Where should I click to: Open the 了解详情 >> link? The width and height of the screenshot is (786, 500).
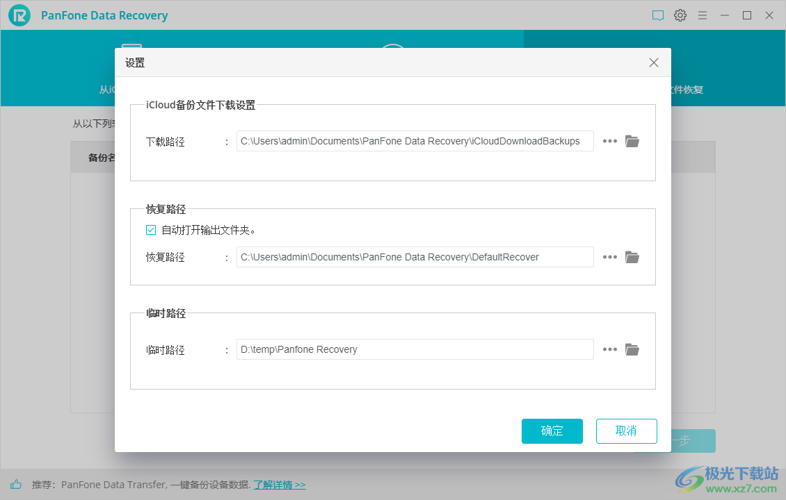[x=279, y=485]
